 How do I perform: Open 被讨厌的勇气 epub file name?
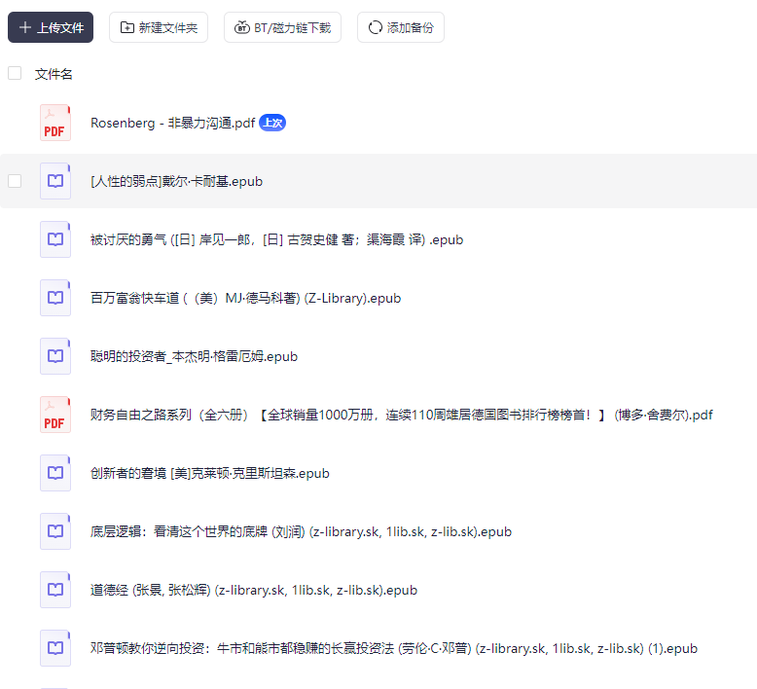tap(276, 240)
